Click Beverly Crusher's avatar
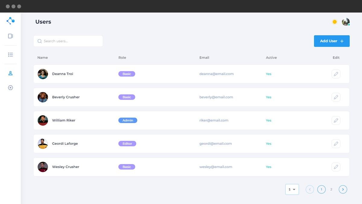This screenshot has height=204, width=362. coord(43,97)
